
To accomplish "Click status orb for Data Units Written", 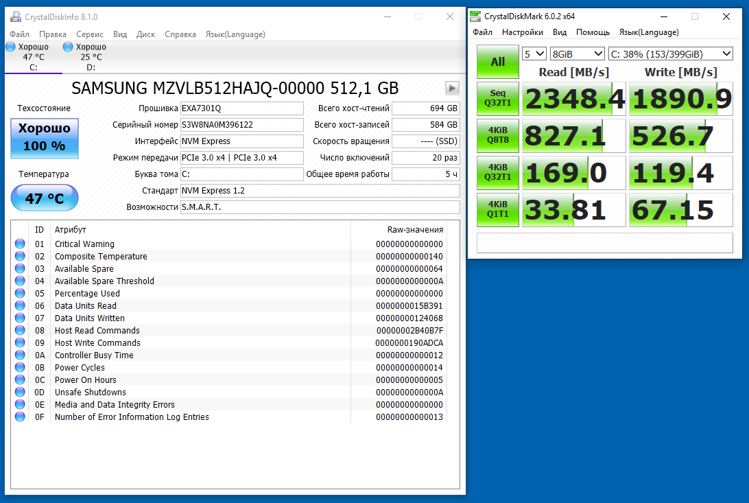I will tap(20, 318).
